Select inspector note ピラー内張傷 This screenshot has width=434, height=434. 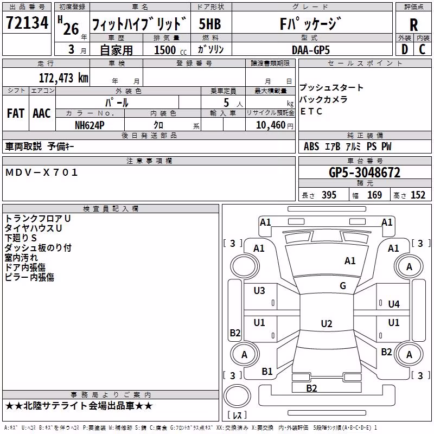(29, 277)
